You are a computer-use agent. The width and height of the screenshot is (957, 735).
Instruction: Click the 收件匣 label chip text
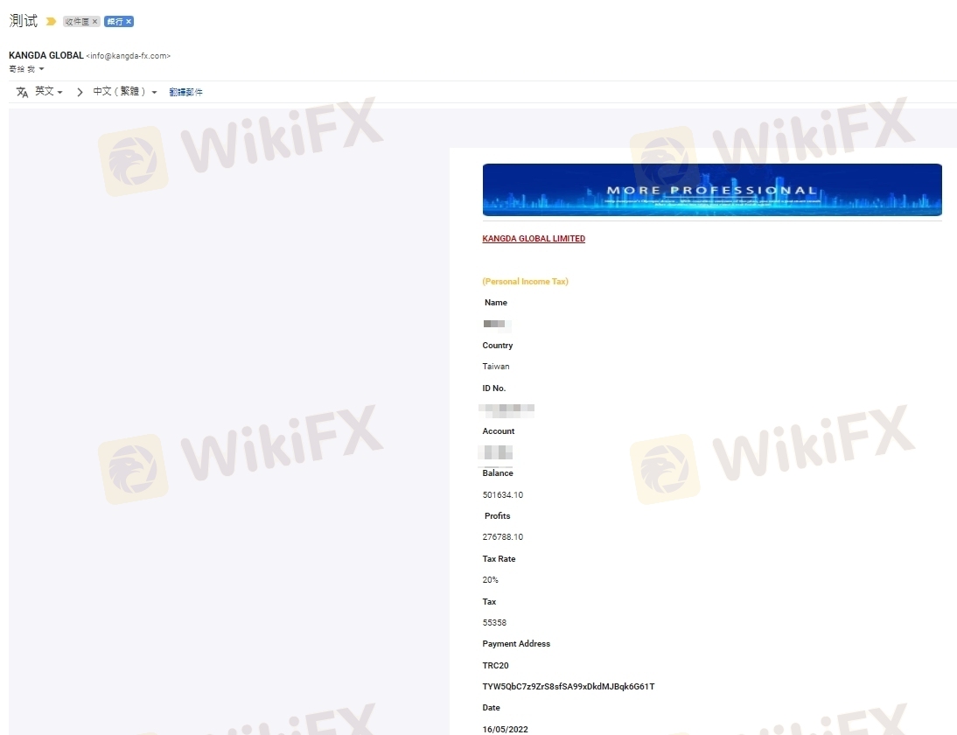77,21
